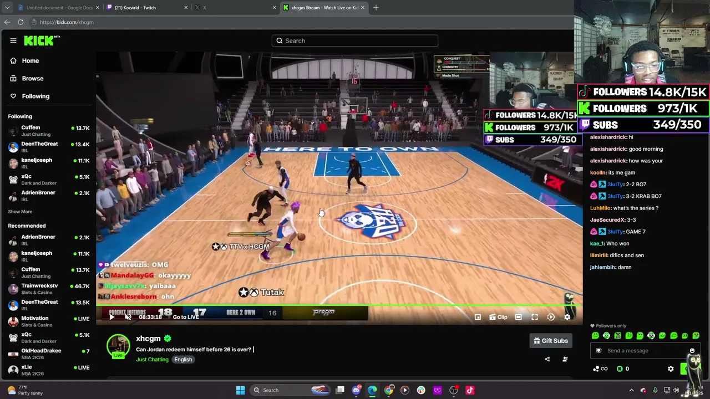Screen dimensions: 710x399
Task: Open xQc channel in Following list
Action: point(49,180)
